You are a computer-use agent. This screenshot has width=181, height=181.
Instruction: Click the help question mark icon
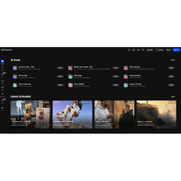[x=129, y=50]
